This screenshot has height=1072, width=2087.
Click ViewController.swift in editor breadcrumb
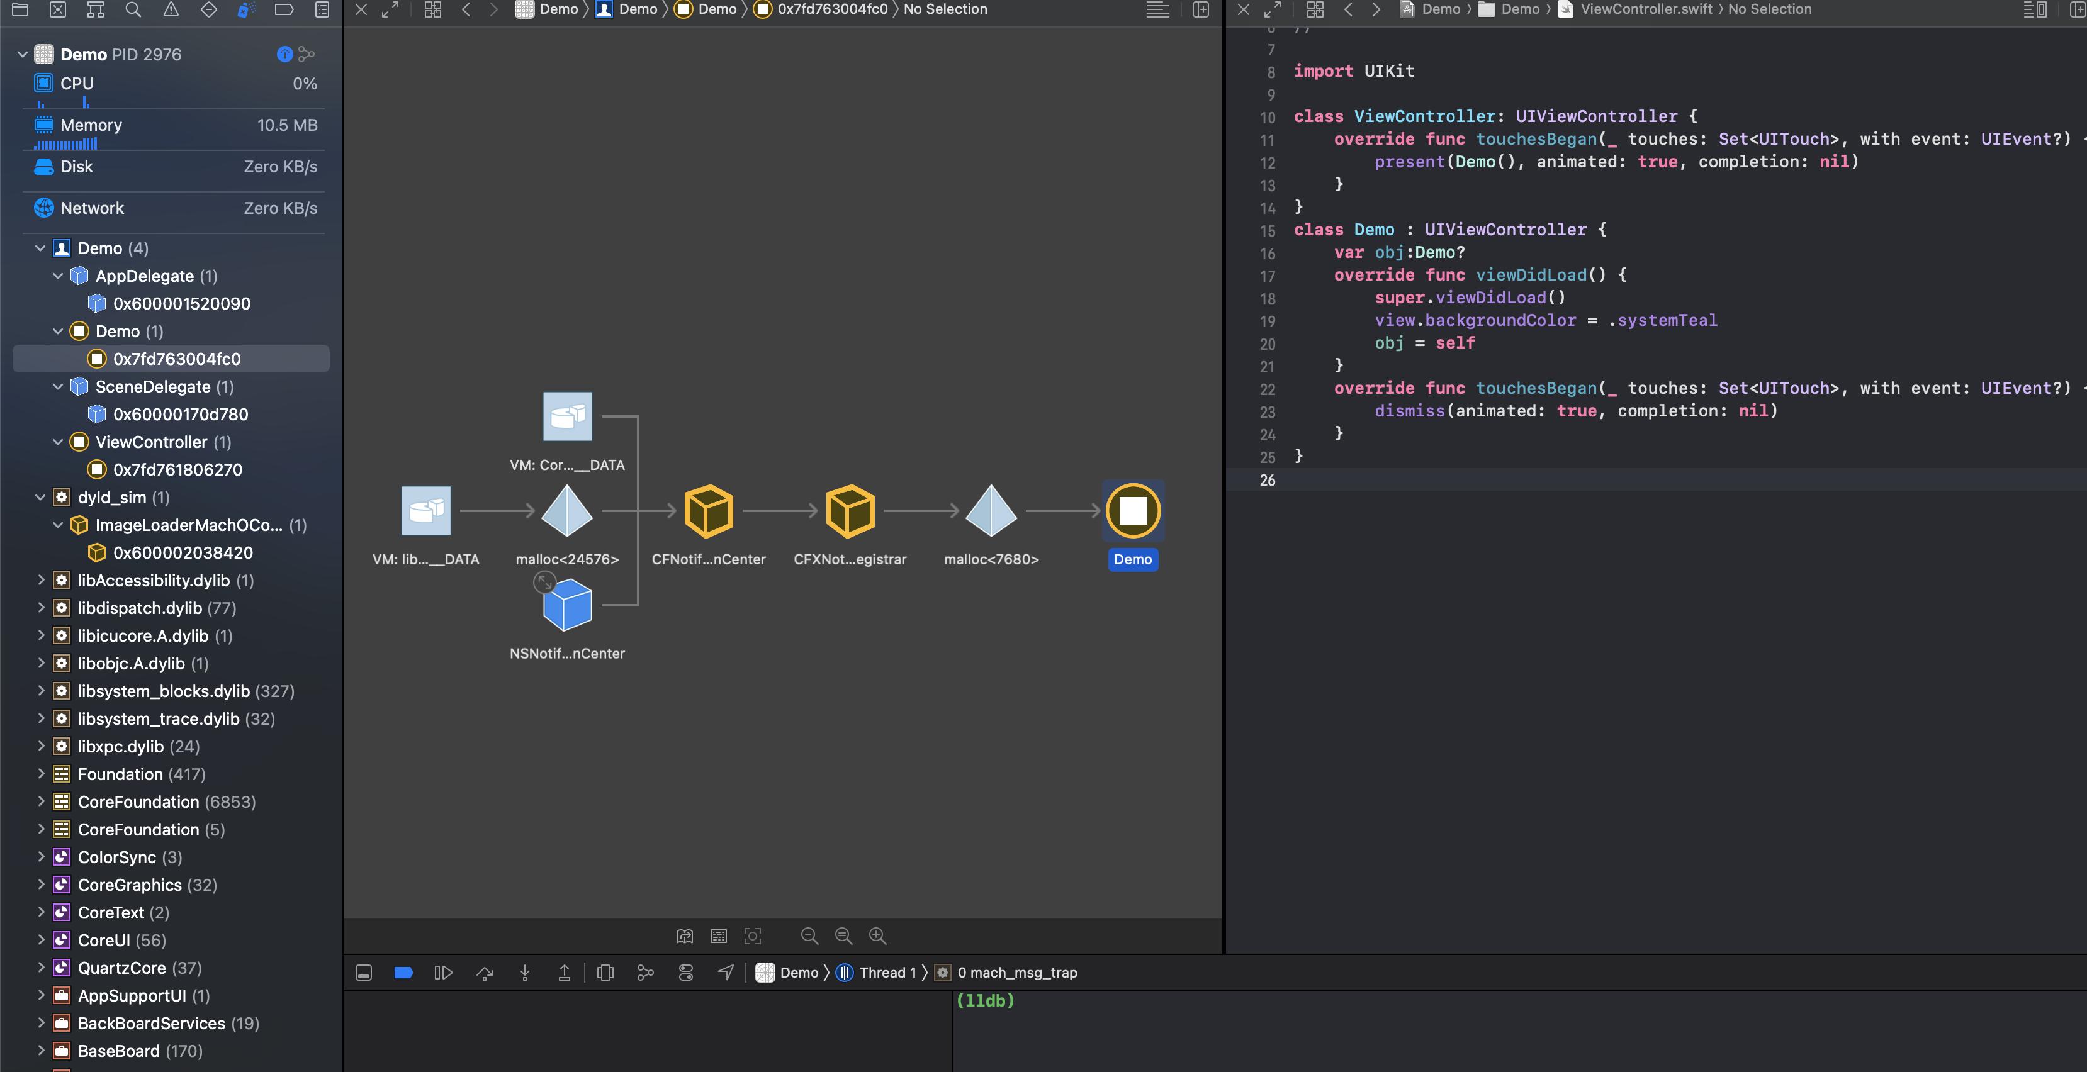click(1645, 9)
